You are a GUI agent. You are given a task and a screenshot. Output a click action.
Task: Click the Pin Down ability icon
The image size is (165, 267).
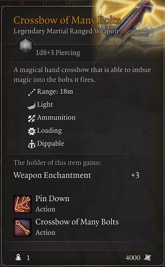(22, 204)
